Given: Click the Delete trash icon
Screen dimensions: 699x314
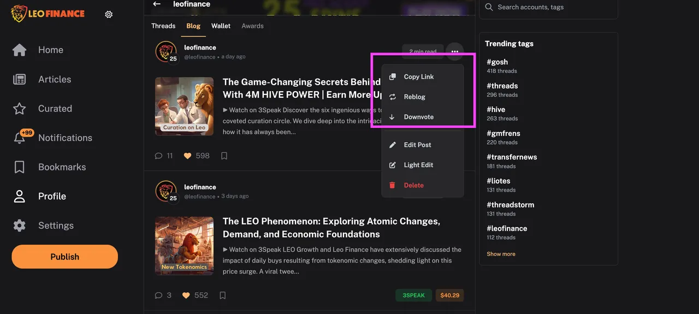Looking at the screenshot, I should click(x=392, y=185).
